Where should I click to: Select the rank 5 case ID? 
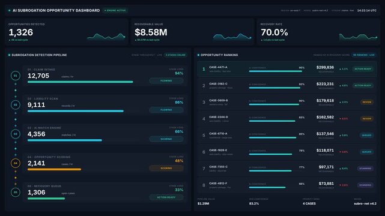218,134
